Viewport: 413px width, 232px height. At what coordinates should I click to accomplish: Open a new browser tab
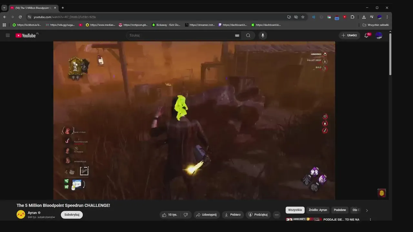coord(63,8)
